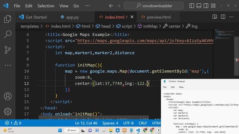Viewport: 239px width, 134px height.
Task: Click the VS Code logo in title bar
Action: pos(6,6)
